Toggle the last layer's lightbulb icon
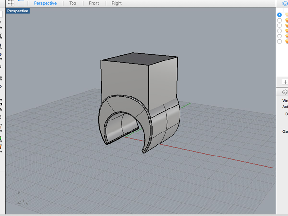Image resolution: width=288 pixels, height=216 pixels. click(x=287, y=41)
